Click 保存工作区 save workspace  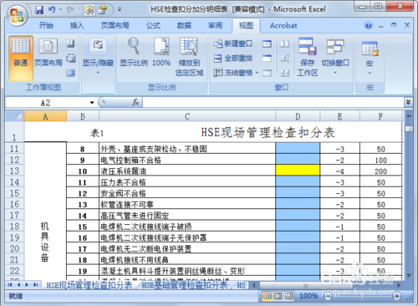click(x=308, y=57)
